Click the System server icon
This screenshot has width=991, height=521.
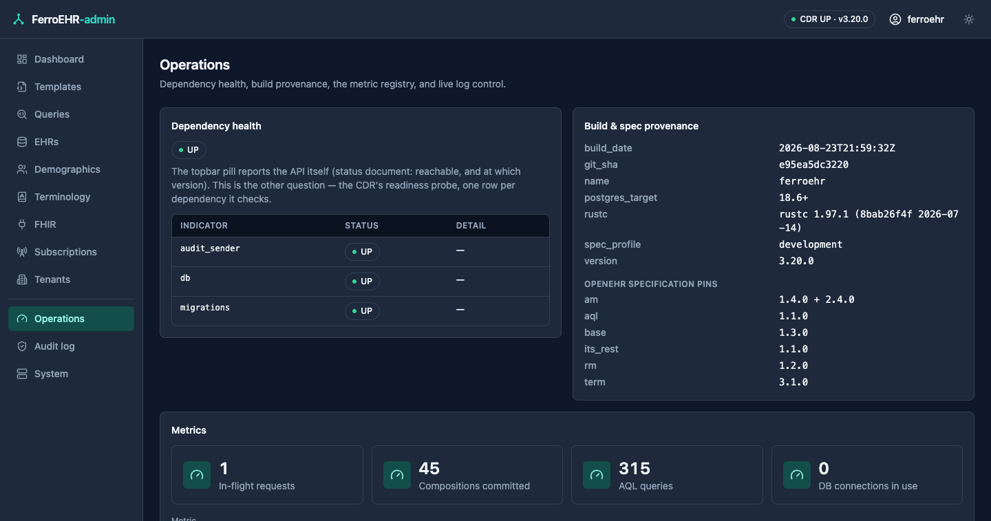pos(22,374)
